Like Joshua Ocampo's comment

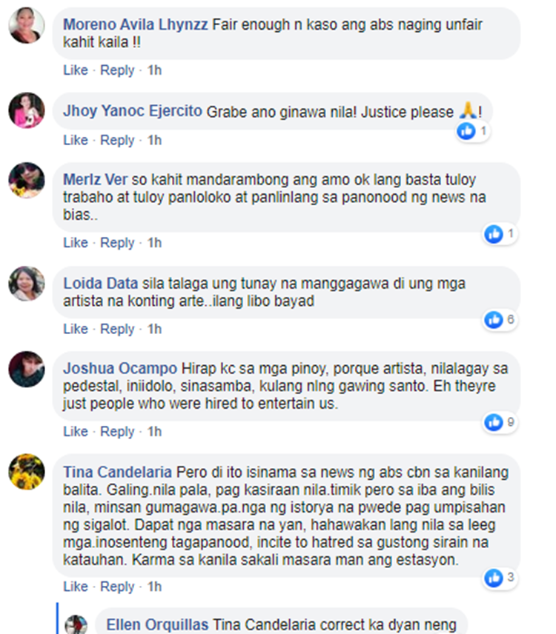click(x=76, y=431)
